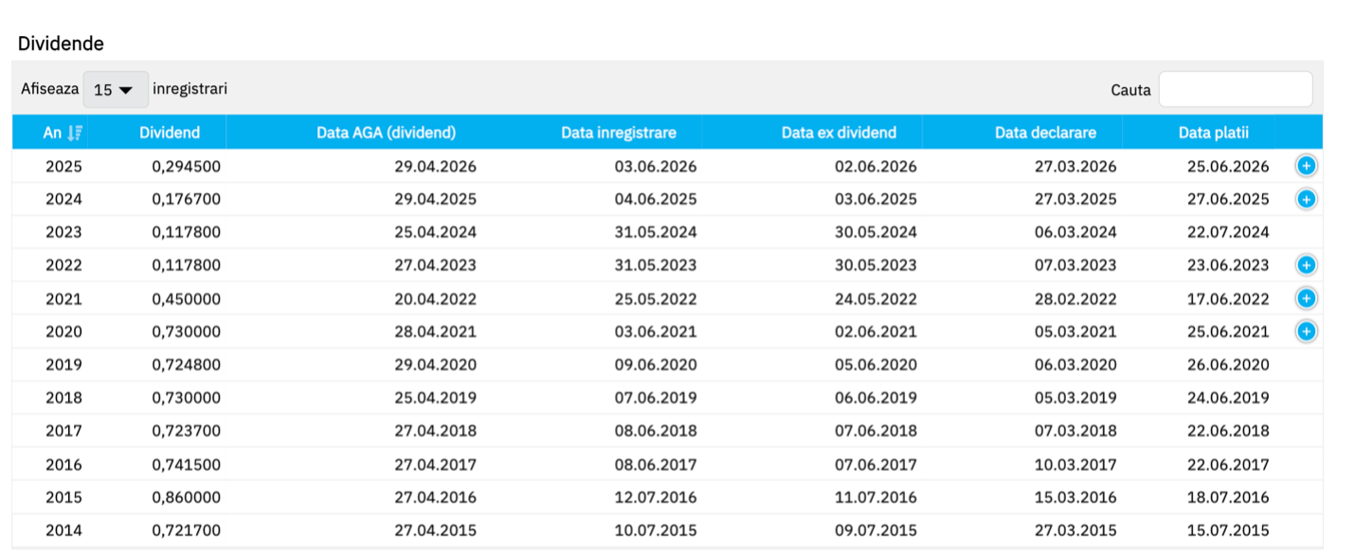The image size is (1355, 552).
Task: Click the registration date 03.06.2026
Action: pyautogui.click(x=656, y=167)
